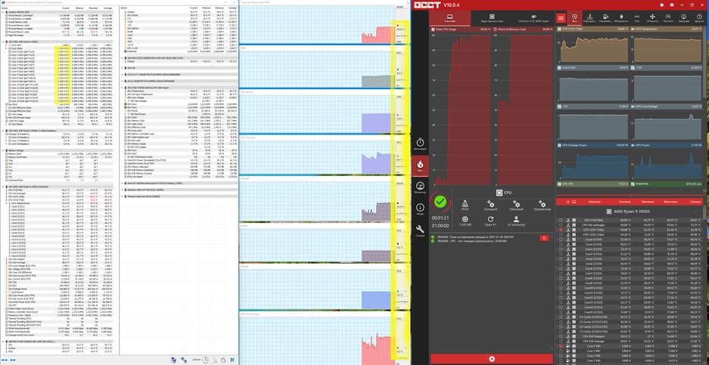709x365 pixels.
Task: Collapse the HWiNFO C-State Residency section
Action: (x=3, y=131)
